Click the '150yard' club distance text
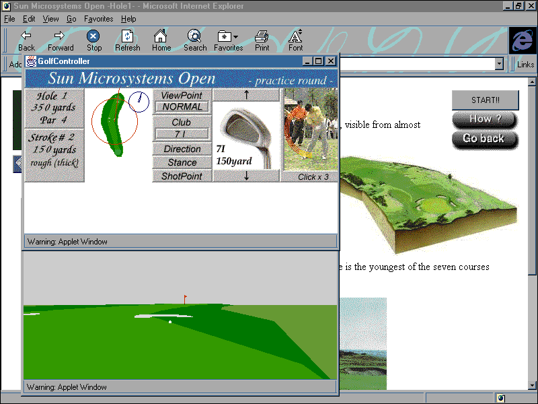The height and width of the screenshot is (404, 538). (x=234, y=161)
